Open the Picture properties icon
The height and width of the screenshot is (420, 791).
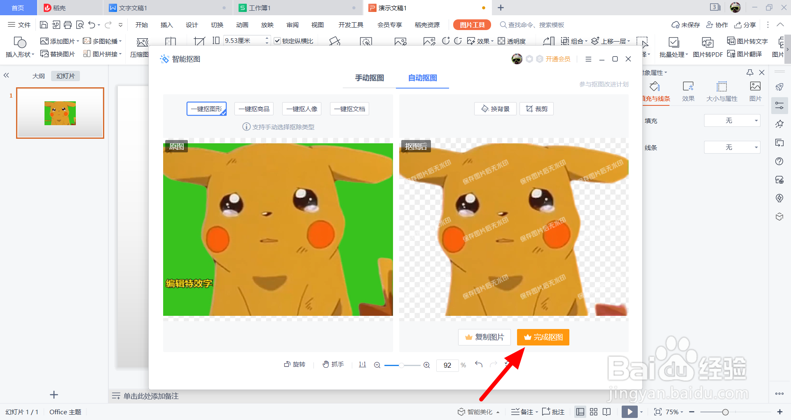[x=755, y=91]
